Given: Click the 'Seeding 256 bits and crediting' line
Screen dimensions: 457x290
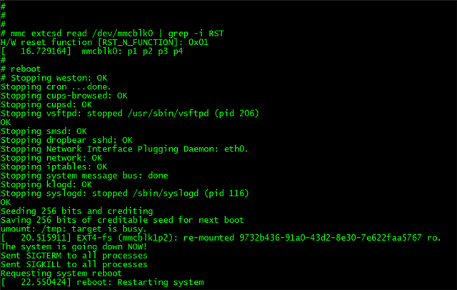Looking at the screenshot, I should pyautogui.click(x=77, y=211).
